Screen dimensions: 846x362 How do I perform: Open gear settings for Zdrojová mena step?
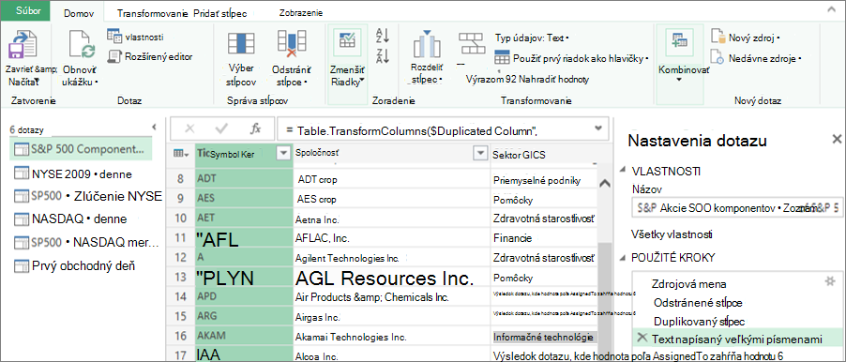pyautogui.click(x=830, y=280)
